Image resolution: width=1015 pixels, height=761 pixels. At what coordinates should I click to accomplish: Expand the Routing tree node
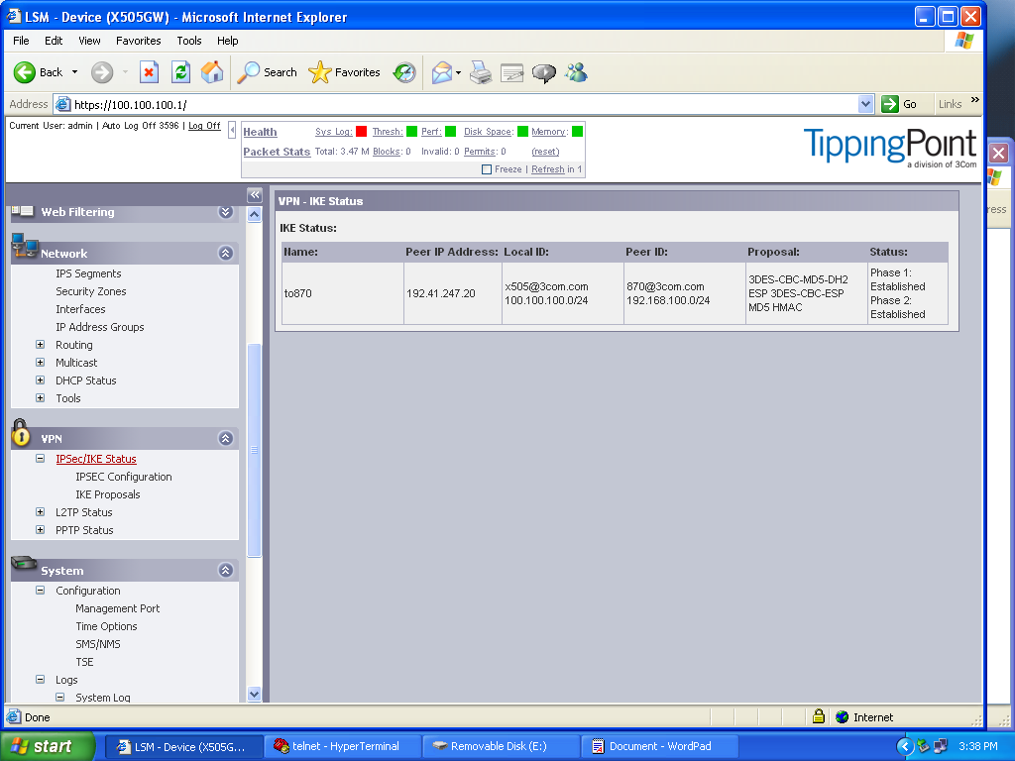coord(41,345)
